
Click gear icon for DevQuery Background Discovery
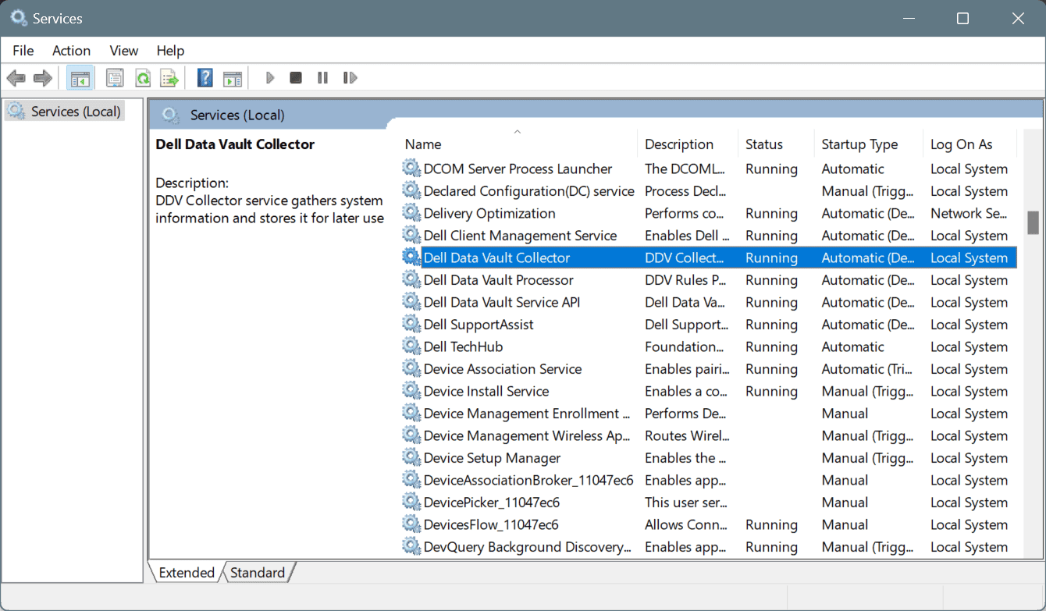(411, 547)
